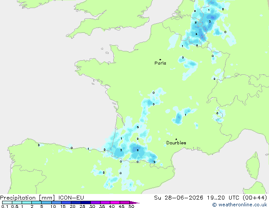Pick the 15–20 mm legend swatch
Viewport: 269px width, 208px height.
pos(66,202)
